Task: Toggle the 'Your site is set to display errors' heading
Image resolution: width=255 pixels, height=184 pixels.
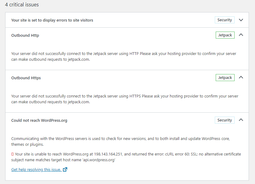Action: click(x=52, y=20)
